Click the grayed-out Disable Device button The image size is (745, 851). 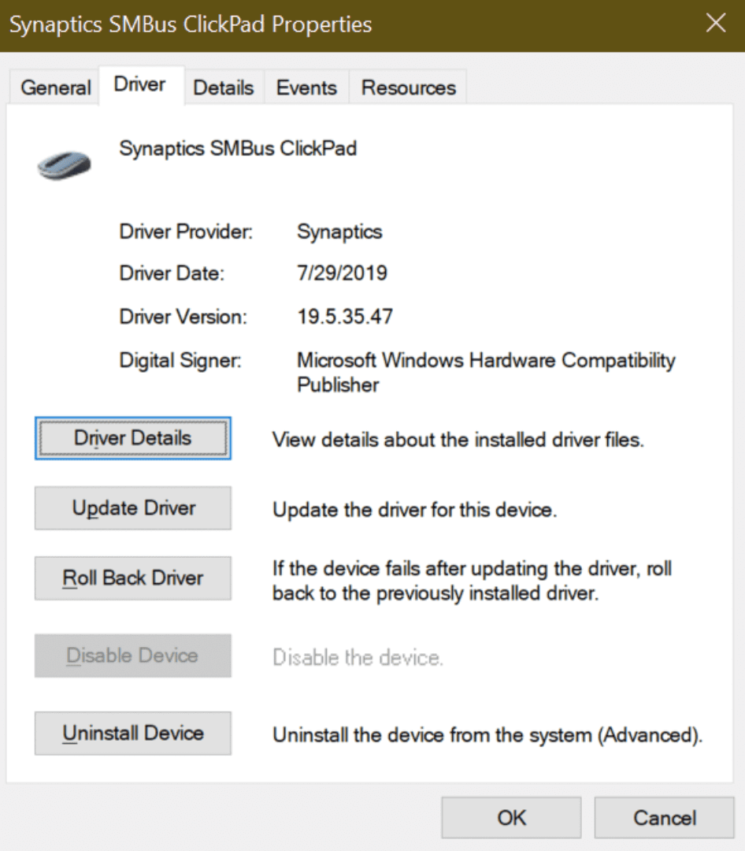click(x=132, y=656)
